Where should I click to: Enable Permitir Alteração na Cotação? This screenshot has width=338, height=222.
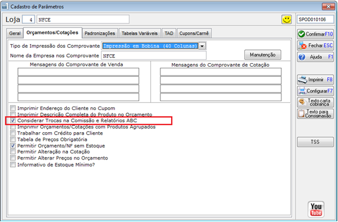[13, 152]
